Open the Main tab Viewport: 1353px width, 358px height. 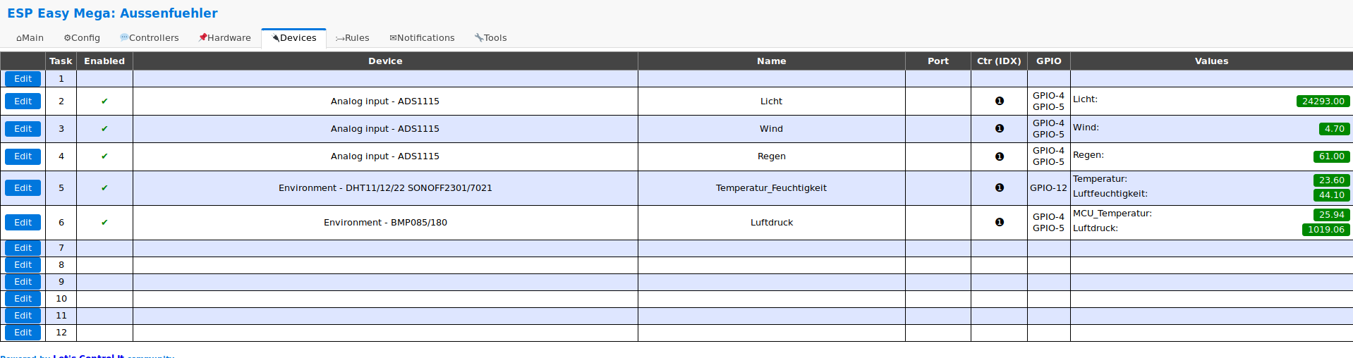(x=30, y=38)
